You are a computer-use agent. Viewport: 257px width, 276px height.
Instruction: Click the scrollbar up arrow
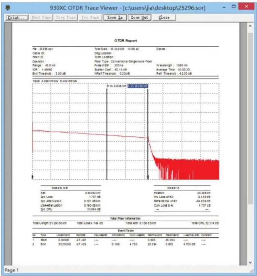click(x=250, y=26)
